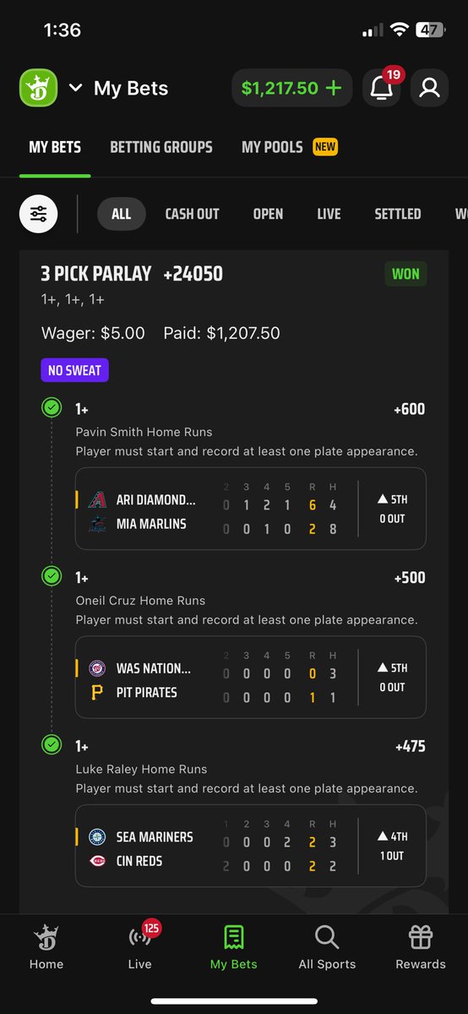
Task: Select the Settled filter chip
Action: tap(398, 215)
